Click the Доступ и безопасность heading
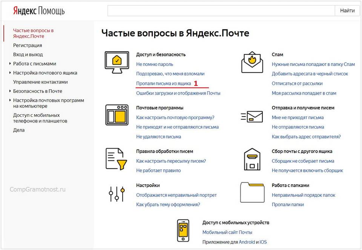 pos(161,54)
